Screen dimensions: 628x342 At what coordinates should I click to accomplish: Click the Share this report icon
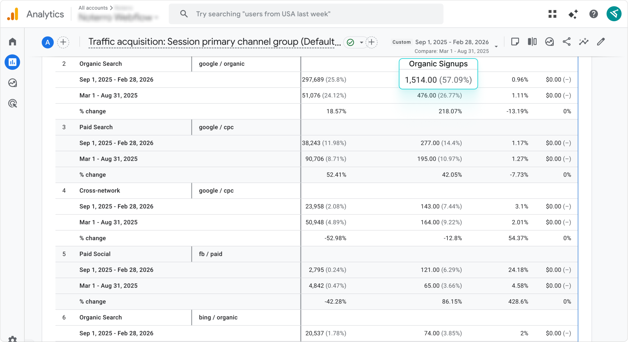[567, 42]
